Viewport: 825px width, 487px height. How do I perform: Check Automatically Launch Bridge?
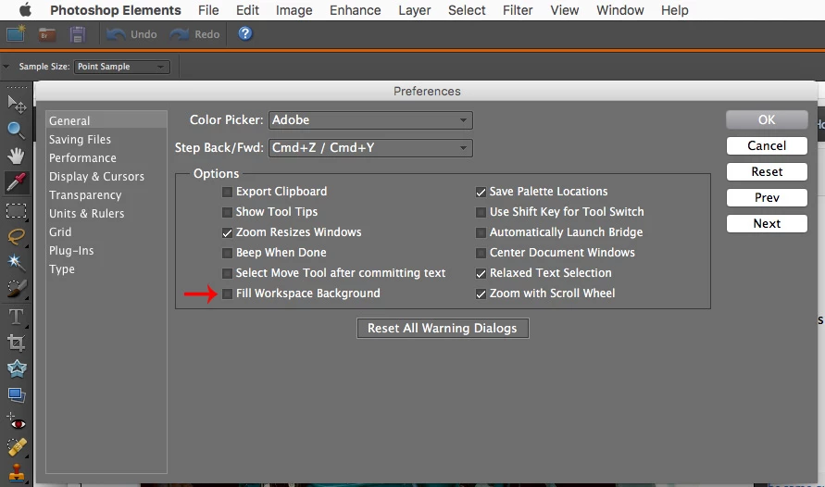pyautogui.click(x=481, y=233)
